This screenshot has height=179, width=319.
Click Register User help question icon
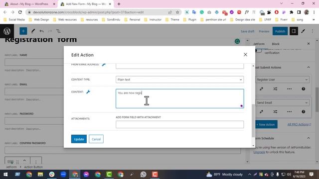click(304, 89)
